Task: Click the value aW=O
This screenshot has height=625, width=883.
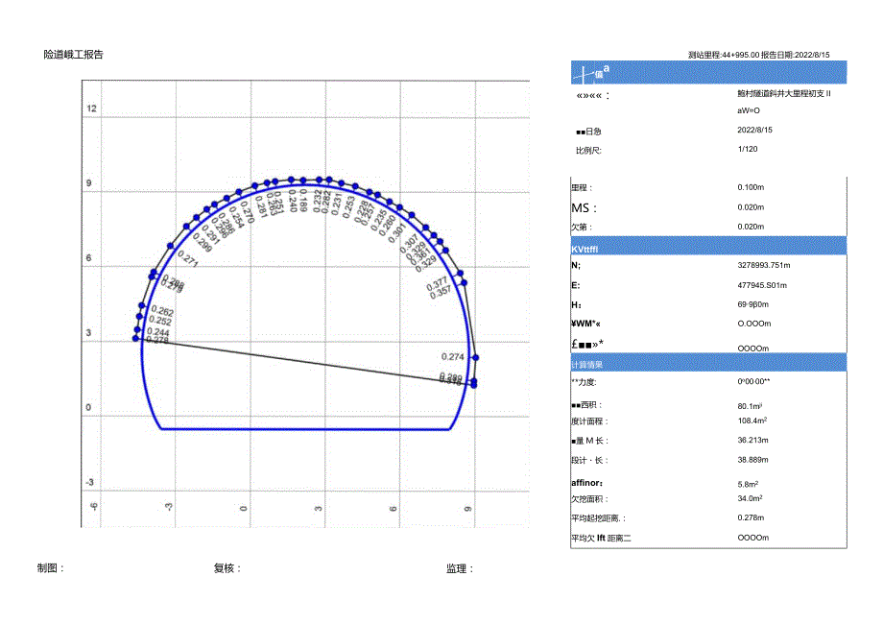Action: [x=749, y=110]
